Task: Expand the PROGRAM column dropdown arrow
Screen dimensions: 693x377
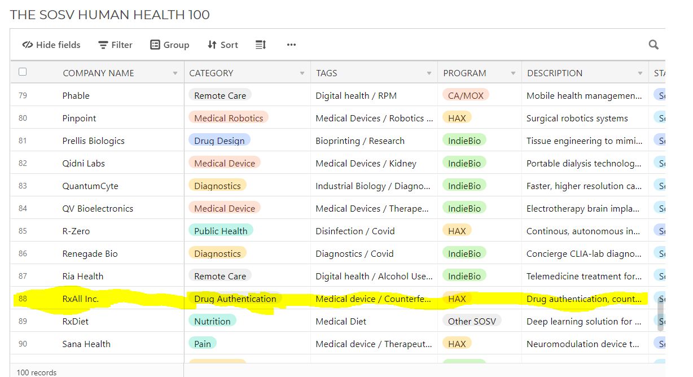Action: [x=513, y=73]
